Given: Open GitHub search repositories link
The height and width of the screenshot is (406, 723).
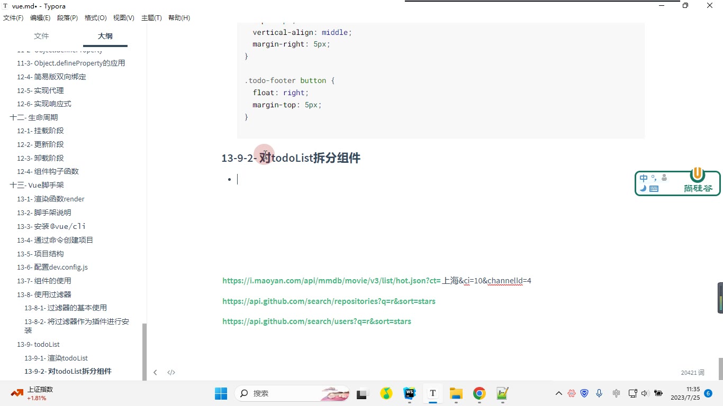Looking at the screenshot, I should click(329, 301).
